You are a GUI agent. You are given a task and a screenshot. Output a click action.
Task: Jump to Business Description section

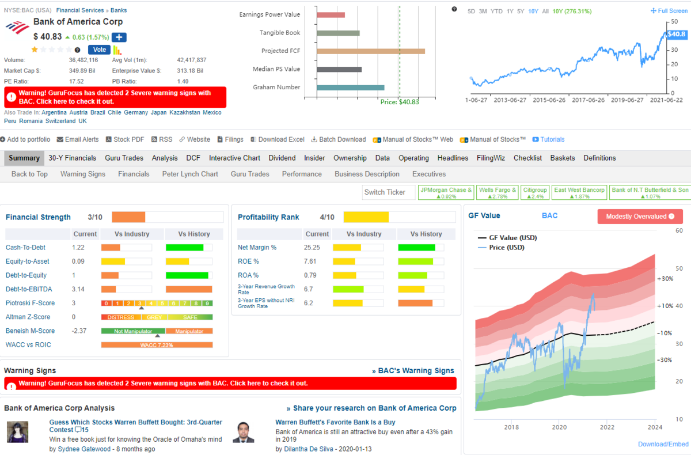[x=367, y=174]
